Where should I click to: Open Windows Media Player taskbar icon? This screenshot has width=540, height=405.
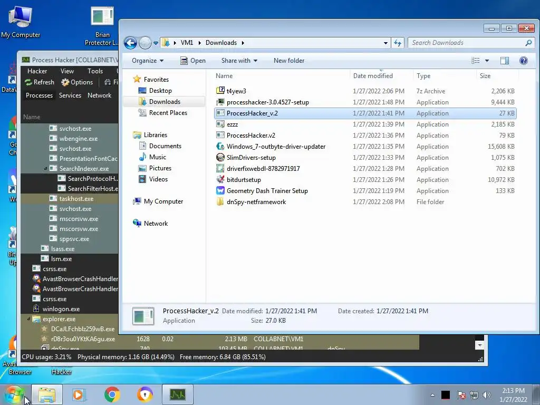(79, 394)
